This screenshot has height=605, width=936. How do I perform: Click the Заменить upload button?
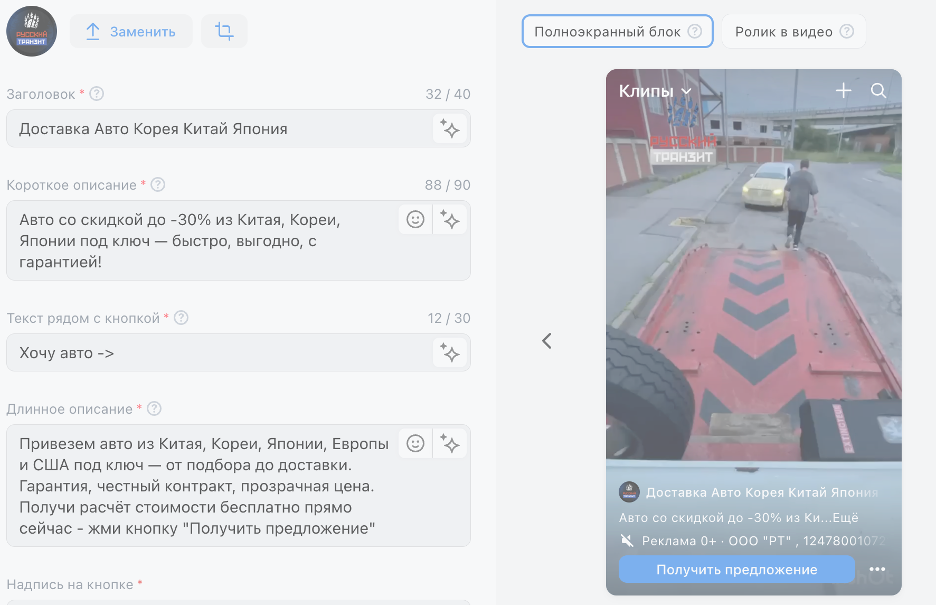click(x=131, y=31)
